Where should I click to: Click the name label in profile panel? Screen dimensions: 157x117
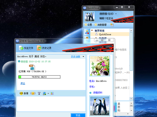92,81
